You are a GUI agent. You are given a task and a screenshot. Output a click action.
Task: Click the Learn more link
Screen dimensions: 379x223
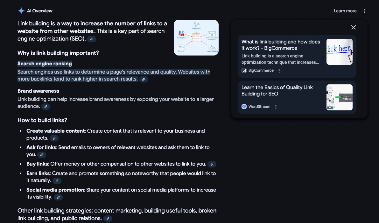[x=345, y=11]
